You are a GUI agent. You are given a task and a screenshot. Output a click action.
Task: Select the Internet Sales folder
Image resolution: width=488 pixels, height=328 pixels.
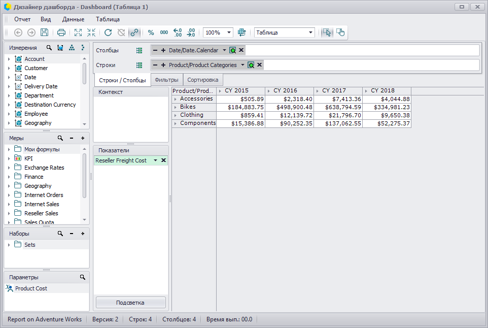[42, 204]
